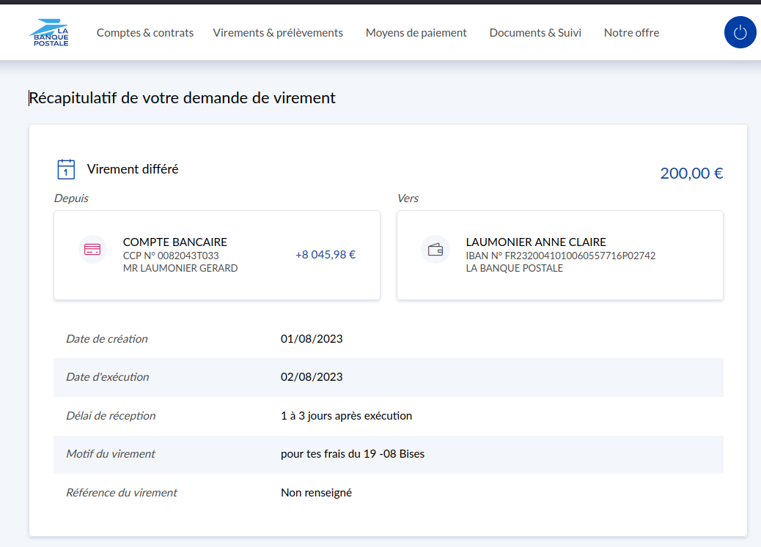Click the wallet icon next to Laumonier Anne Claire
This screenshot has width=761, height=547.
click(435, 250)
